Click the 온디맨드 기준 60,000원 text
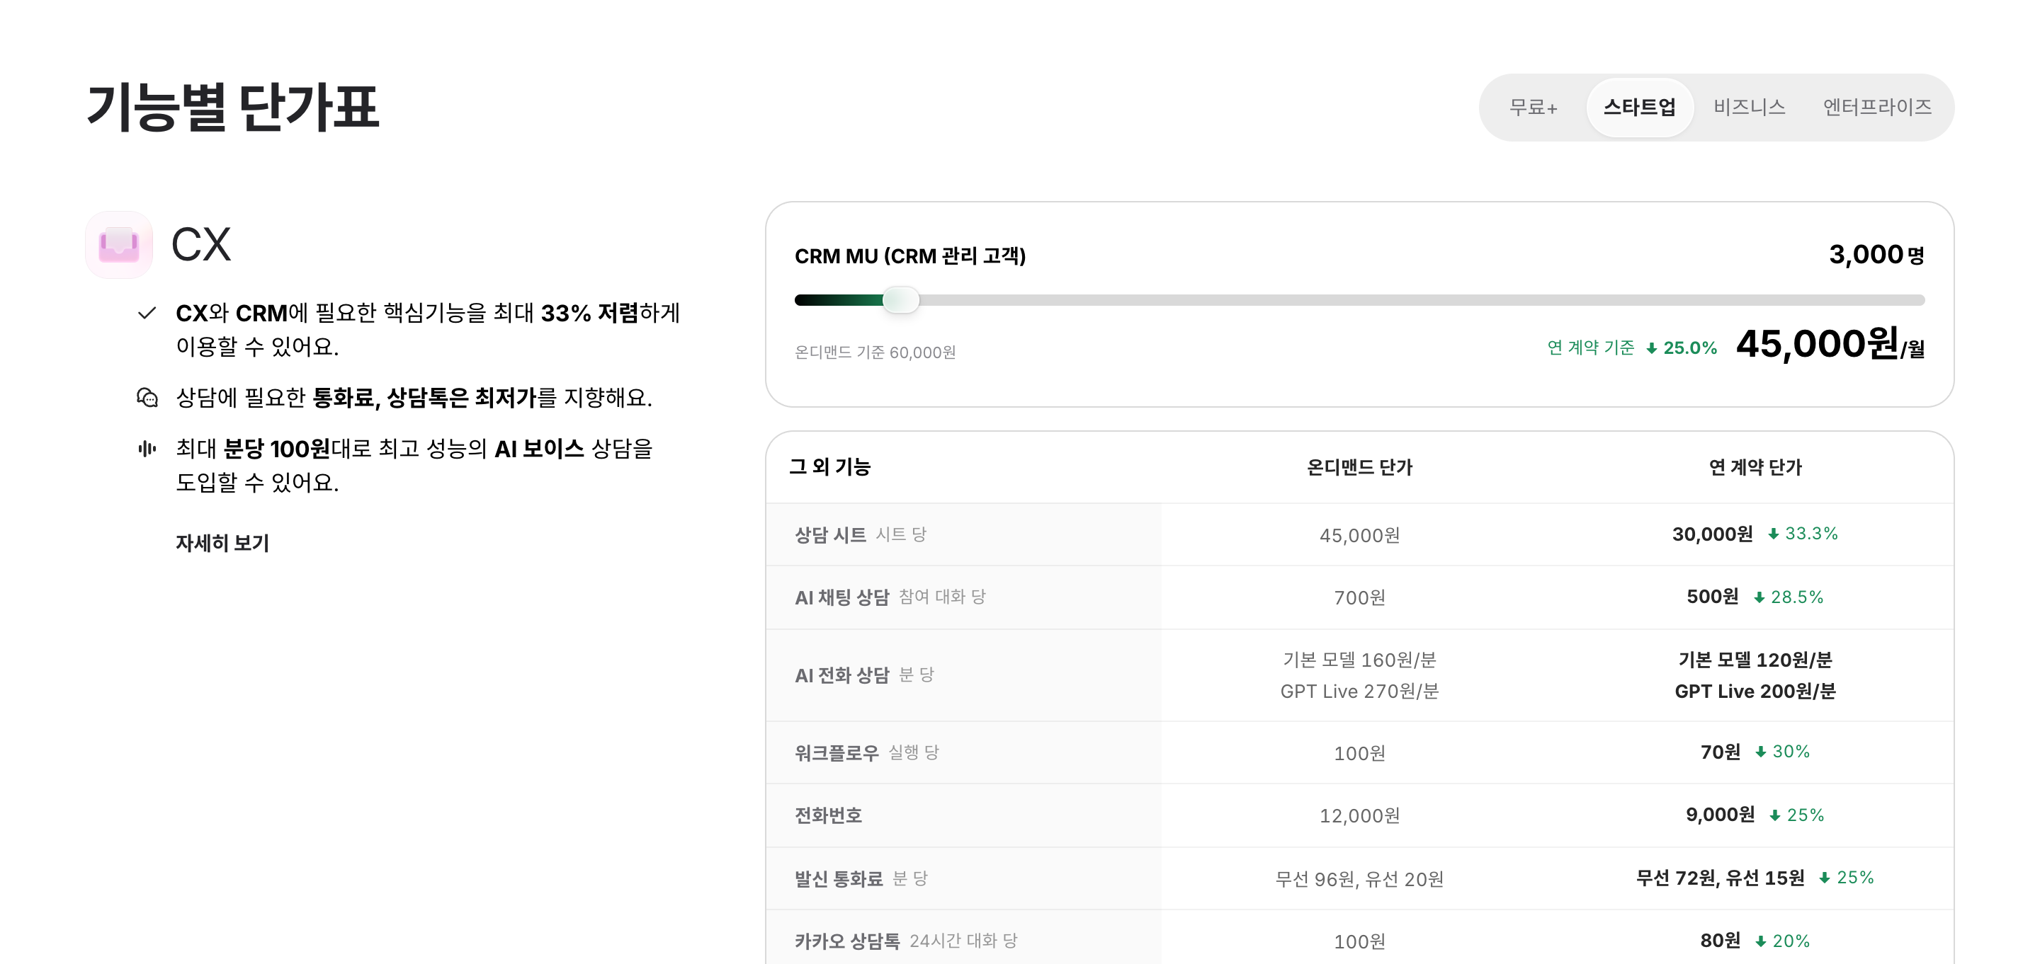 click(x=875, y=352)
